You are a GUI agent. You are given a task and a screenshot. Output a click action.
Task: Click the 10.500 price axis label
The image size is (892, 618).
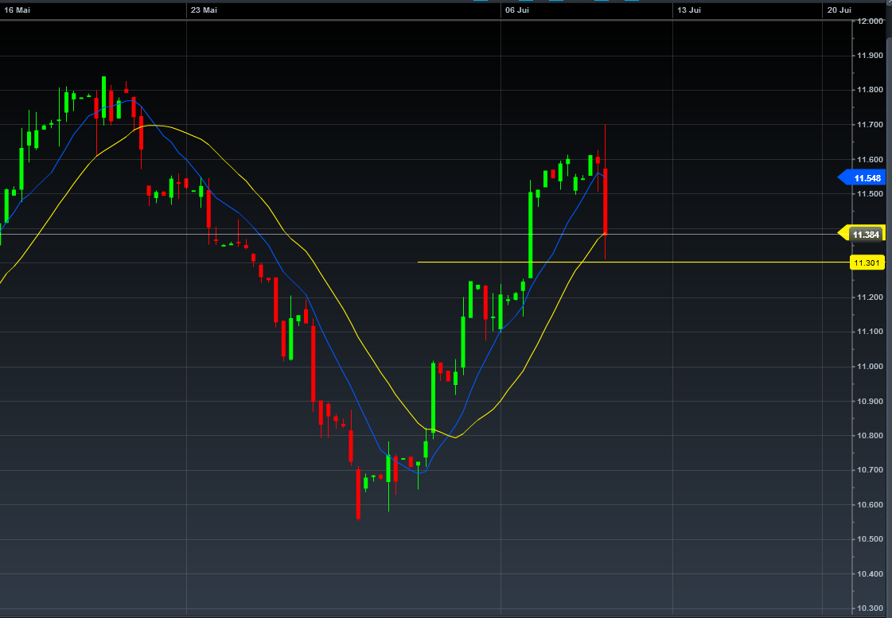(871, 539)
